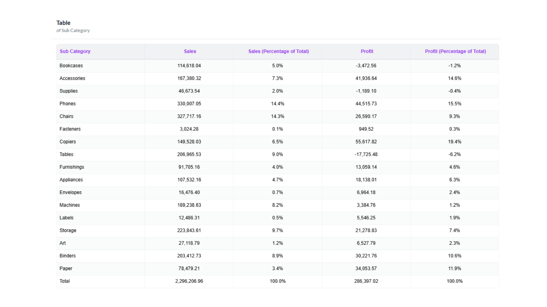Image resolution: width=547 pixels, height=307 pixels.
Task: Click the Profit (Percentage of Total) header
Action: 455,51
